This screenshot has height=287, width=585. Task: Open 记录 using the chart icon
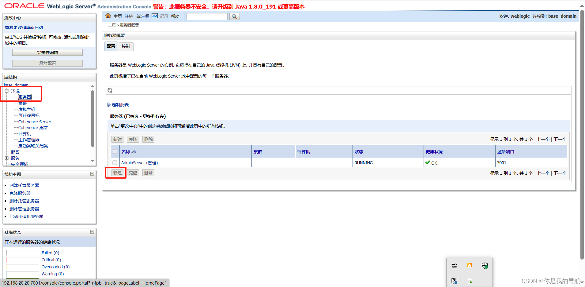pyautogui.click(x=155, y=16)
